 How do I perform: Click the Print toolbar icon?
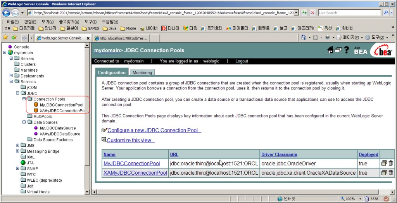click(328, 38)
